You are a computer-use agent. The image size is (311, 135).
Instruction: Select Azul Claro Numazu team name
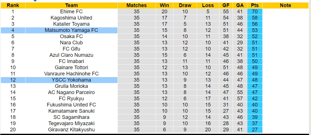coord(71,55)
